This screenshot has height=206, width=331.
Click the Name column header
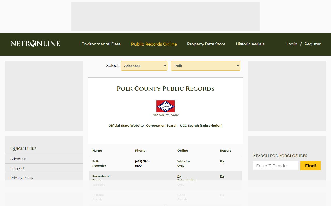tap(97, 151)
